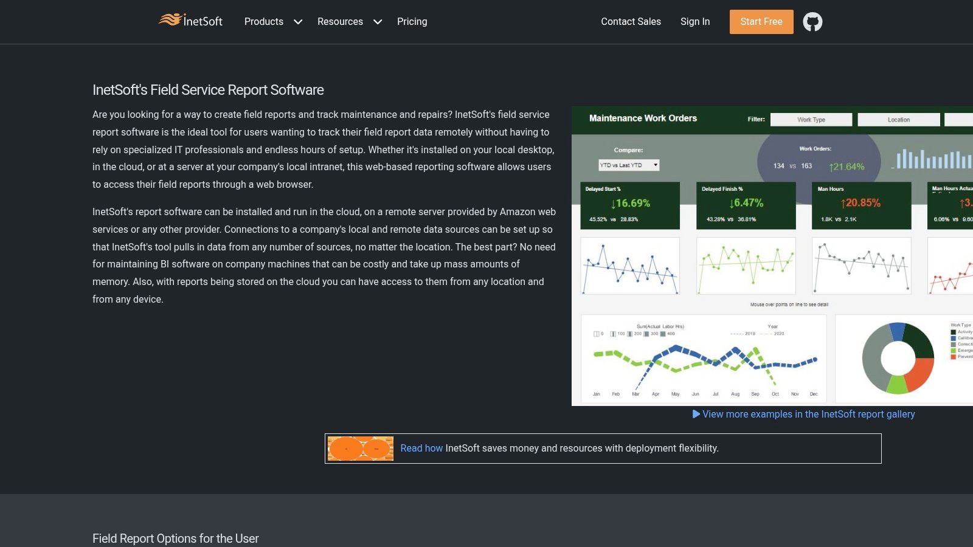
Task: Click the Delayed Start % KPI tile
Action: point(630,205)
